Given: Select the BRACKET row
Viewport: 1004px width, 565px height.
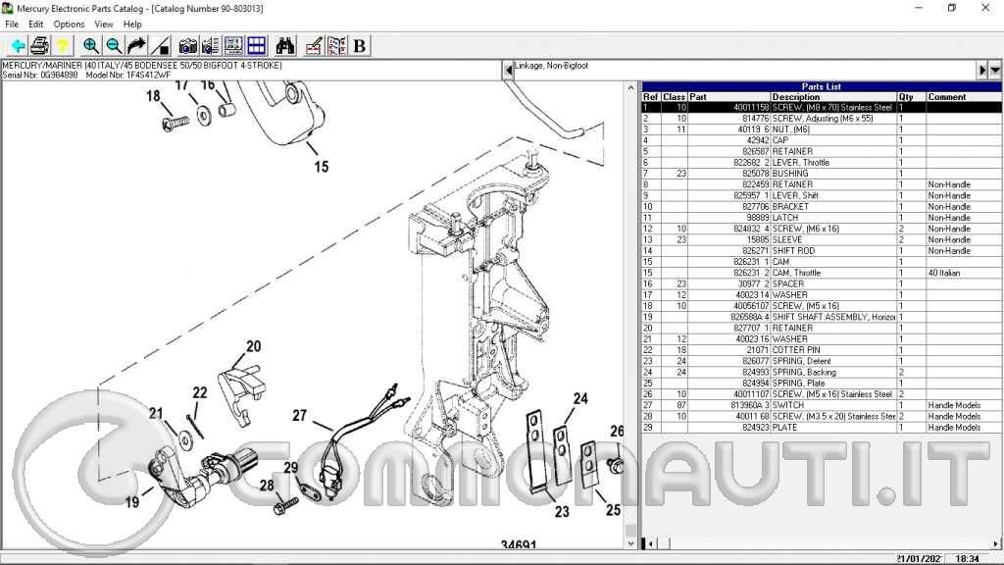Looking at the screenshot, I should click(x=822, y=207).
